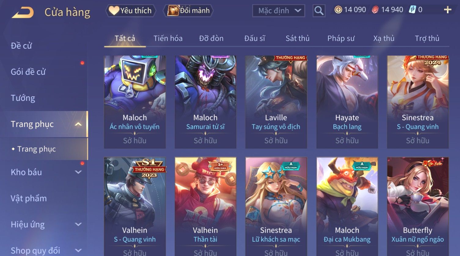Expand the Kho báu sidebar section
Viewport: 460px width, 256px height.
78,172
